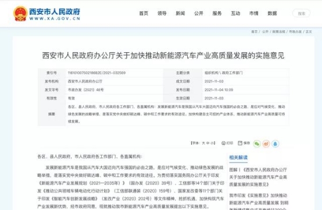Open the 图解 related reading link
The width and height of the screenshot is (322, 210).
[258, 177]
